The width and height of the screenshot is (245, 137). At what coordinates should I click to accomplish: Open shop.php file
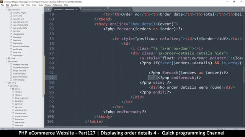pyautogui.click(x=17, y=53)
